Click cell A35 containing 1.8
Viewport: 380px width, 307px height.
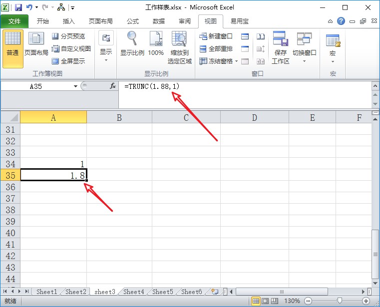[x=53, y=175]
